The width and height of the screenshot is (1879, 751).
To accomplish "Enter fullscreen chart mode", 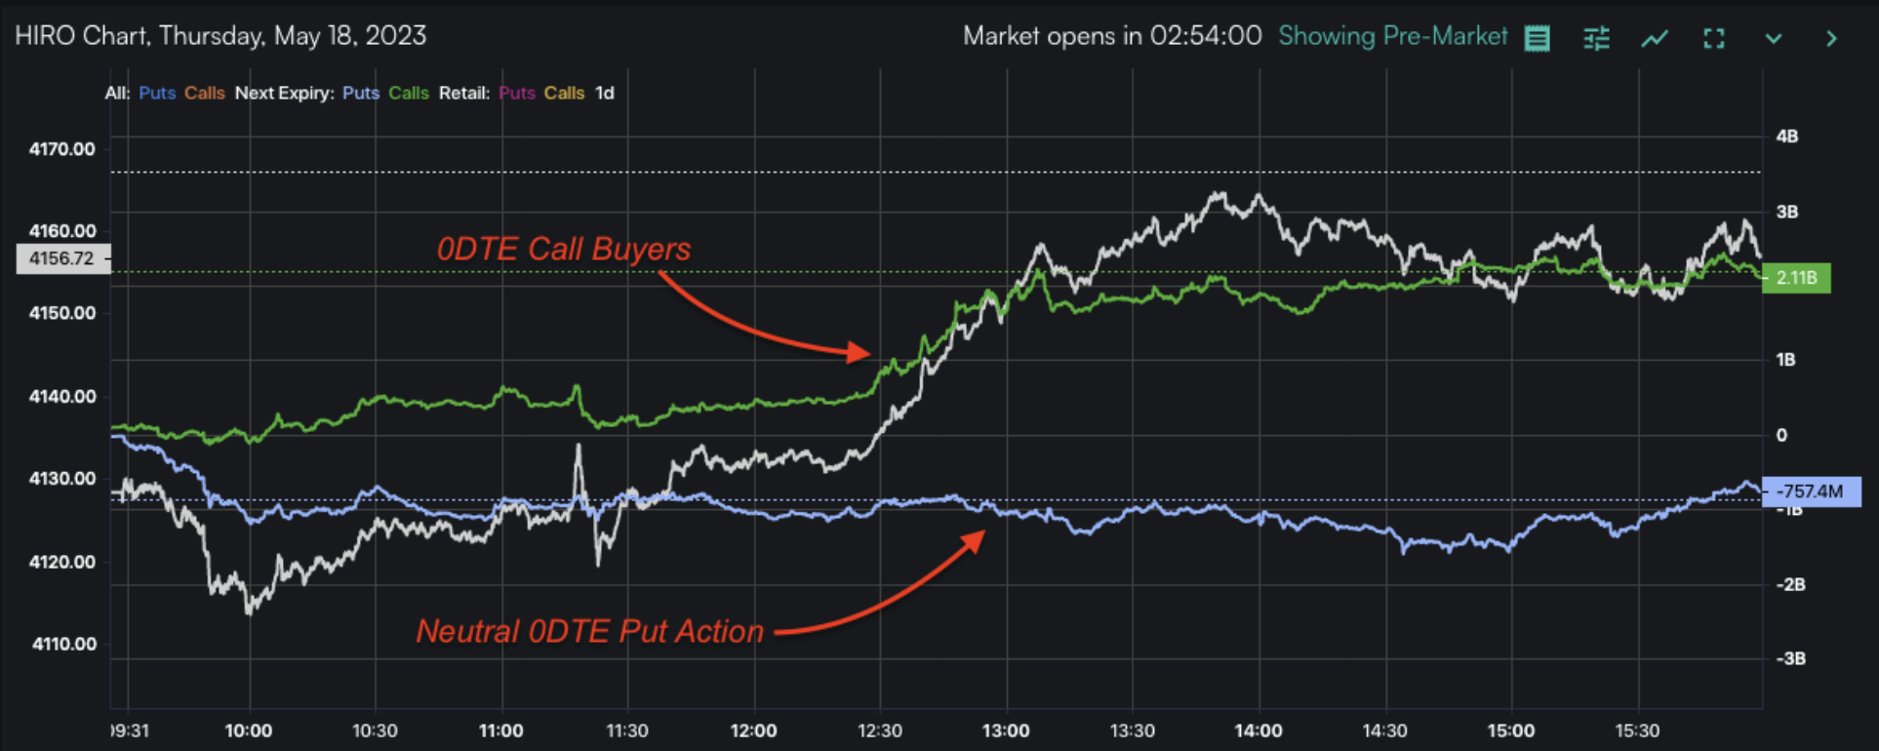I will coord(1714,38).
